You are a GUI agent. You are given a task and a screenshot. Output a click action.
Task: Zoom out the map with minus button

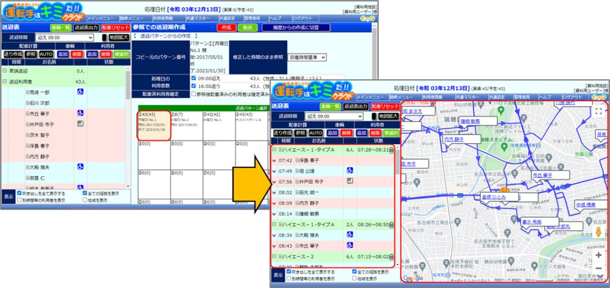click(599, 268)
